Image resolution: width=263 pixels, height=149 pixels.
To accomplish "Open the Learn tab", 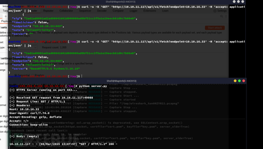I will (165, 11).
